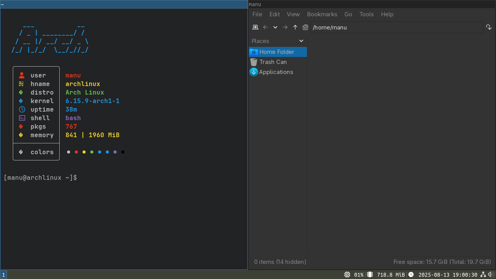Screen dimensions: 496x279
Task: Select Trash Can in Places
Action: [273, 62]
